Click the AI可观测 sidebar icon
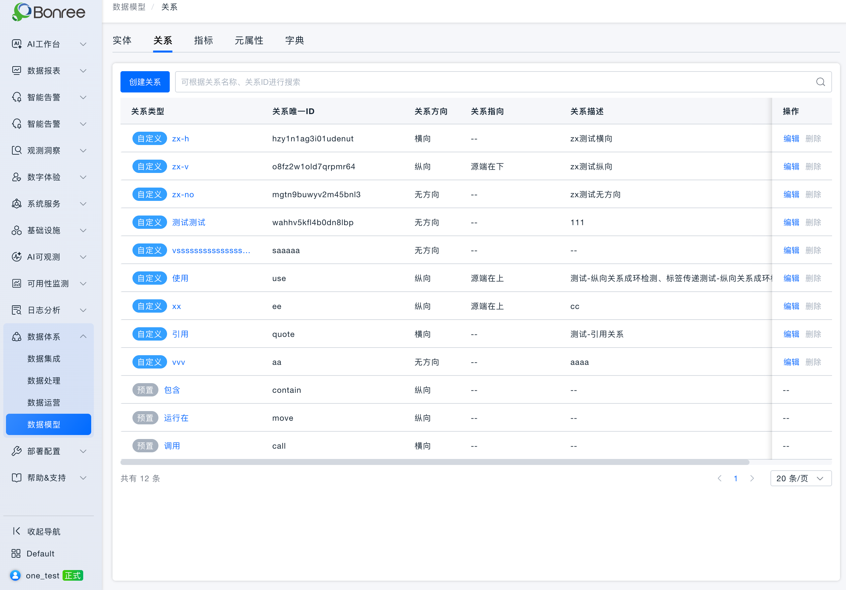 pyautogui.click(x=17, y=257)
